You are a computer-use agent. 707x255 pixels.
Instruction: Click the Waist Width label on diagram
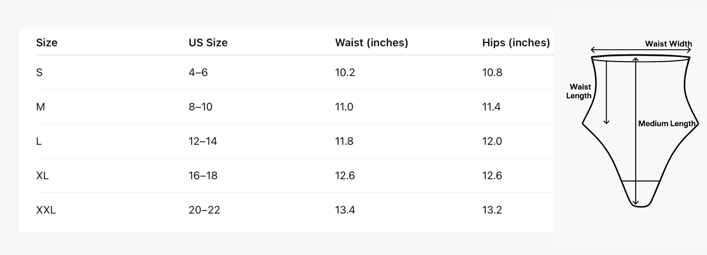tap(668, 44)
